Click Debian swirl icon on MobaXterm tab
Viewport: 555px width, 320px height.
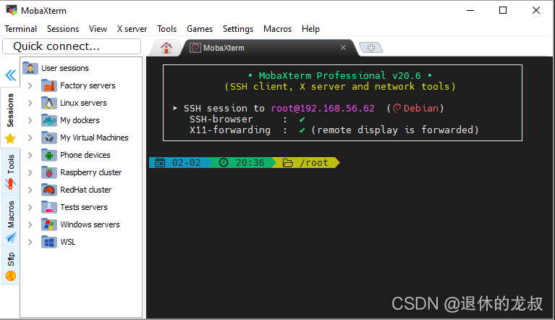tap(195, 48)
